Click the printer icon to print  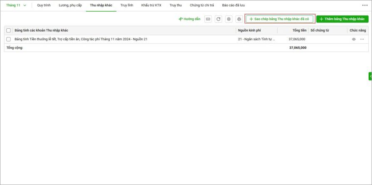click(x=239, y=19)
